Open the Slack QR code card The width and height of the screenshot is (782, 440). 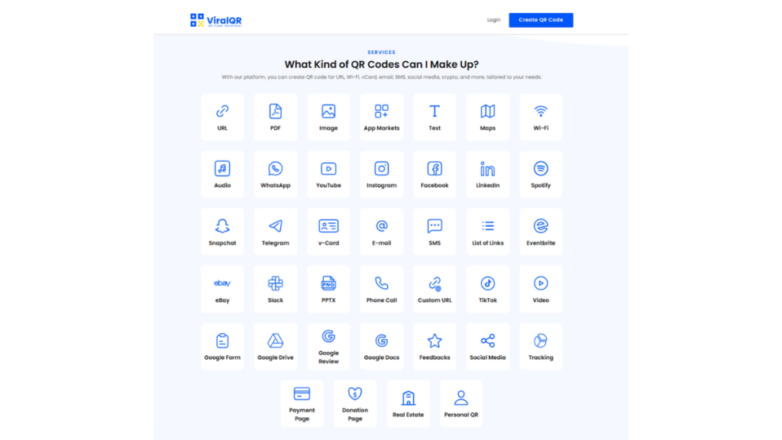[x=275, y=290]
